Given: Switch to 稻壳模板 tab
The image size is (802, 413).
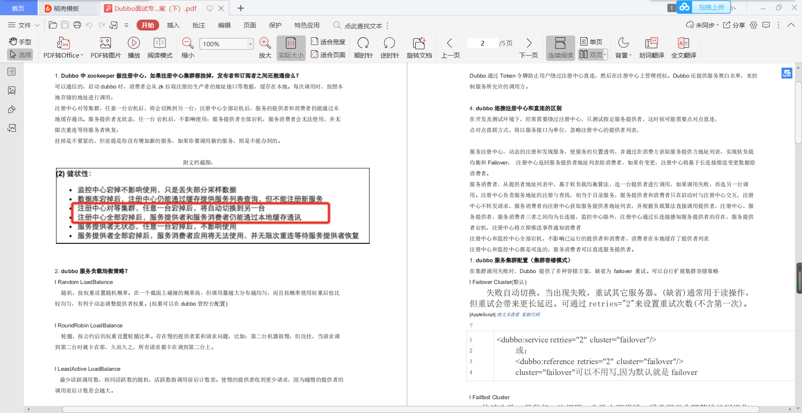Looking at the screenshot, I should pos(68,8).
